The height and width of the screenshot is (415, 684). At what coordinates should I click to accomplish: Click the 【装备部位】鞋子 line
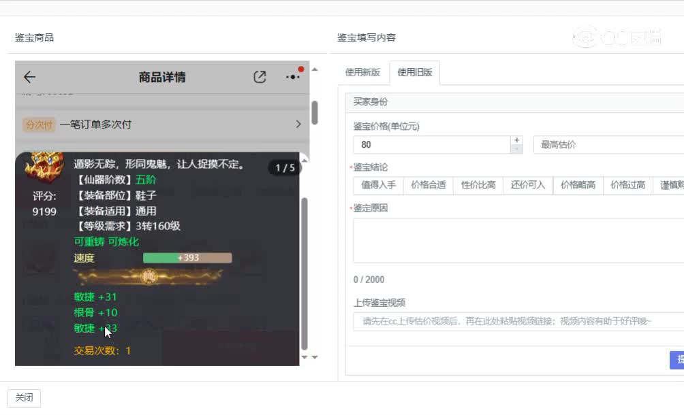[x=116, y=195]
